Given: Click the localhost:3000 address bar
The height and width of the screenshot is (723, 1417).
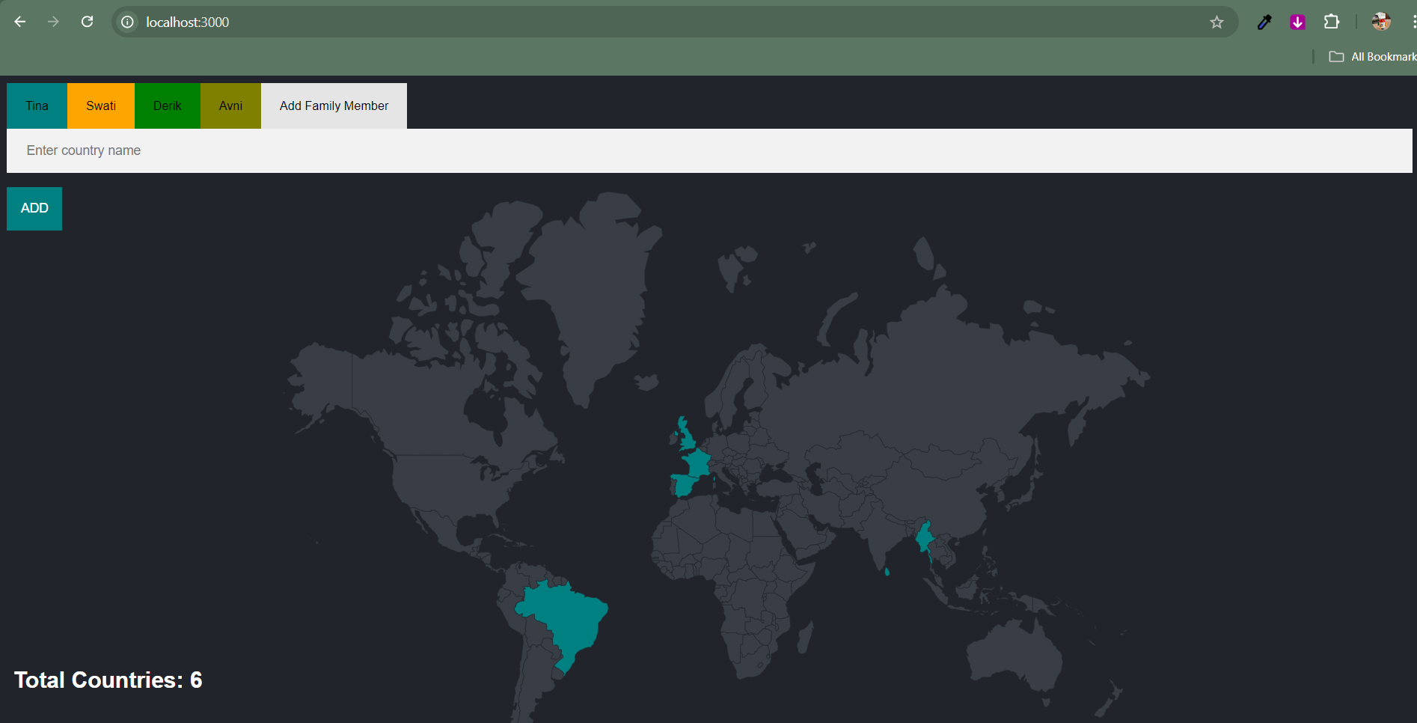Looking at the screenshot, I should point(673,22).
